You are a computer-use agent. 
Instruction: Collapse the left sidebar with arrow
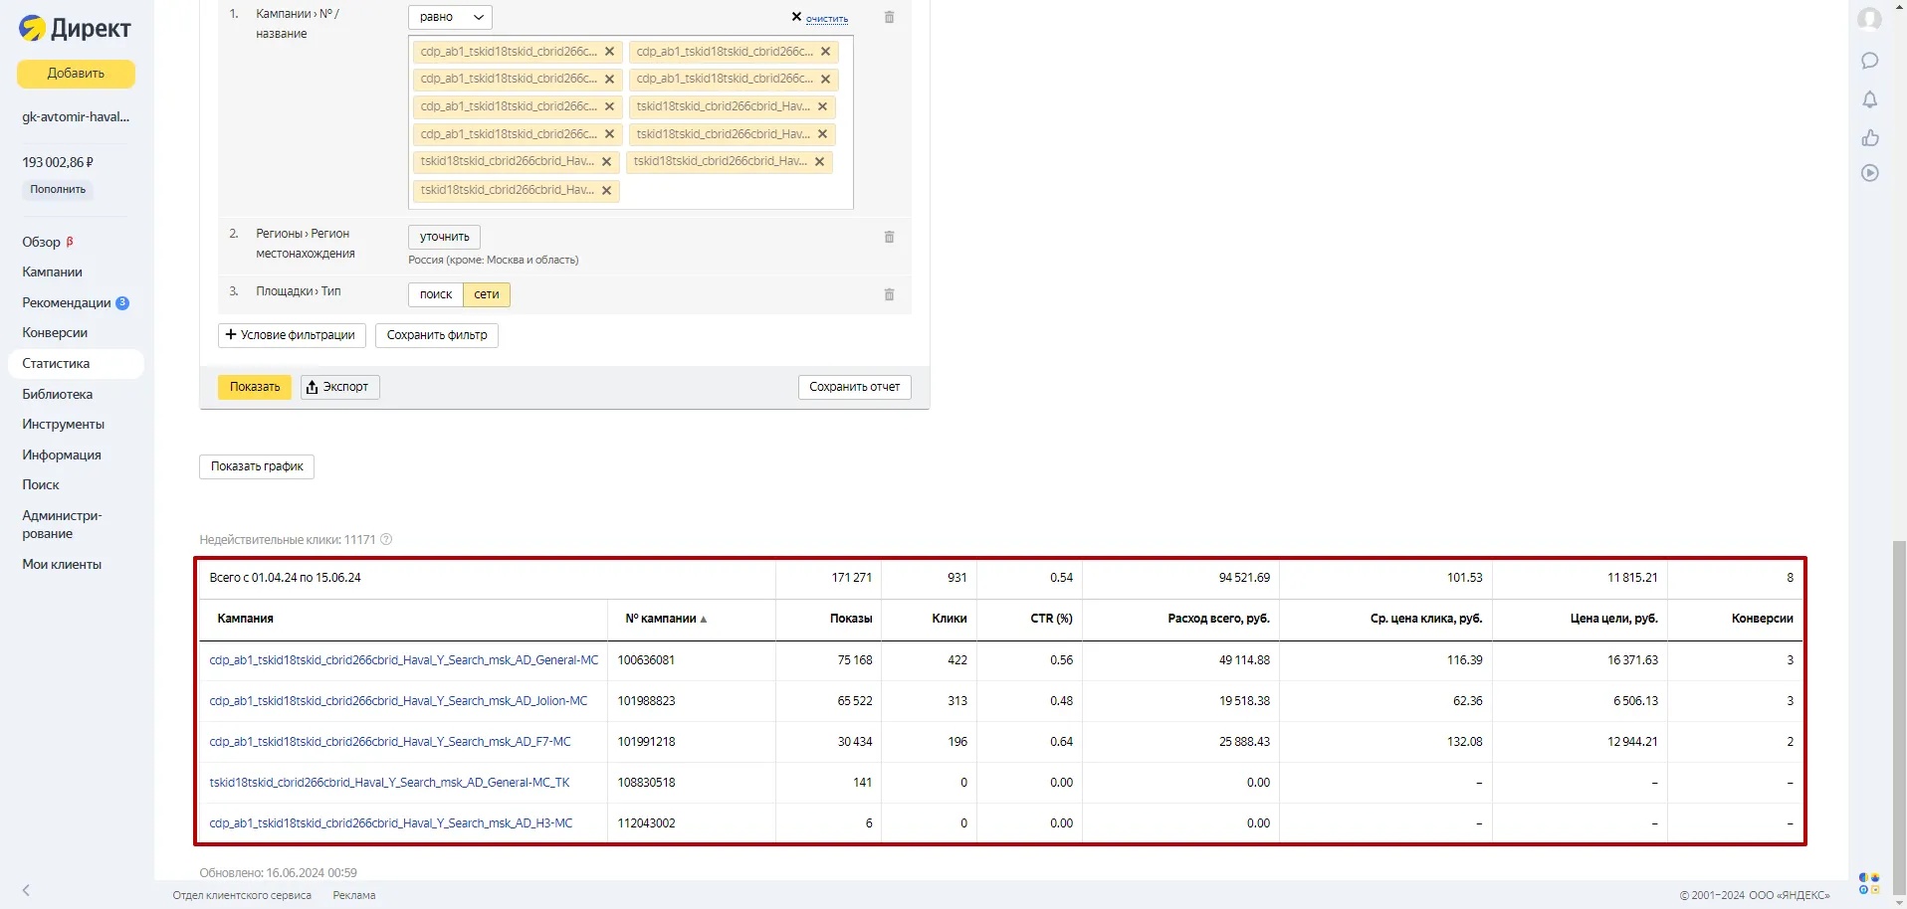point(26,890)
